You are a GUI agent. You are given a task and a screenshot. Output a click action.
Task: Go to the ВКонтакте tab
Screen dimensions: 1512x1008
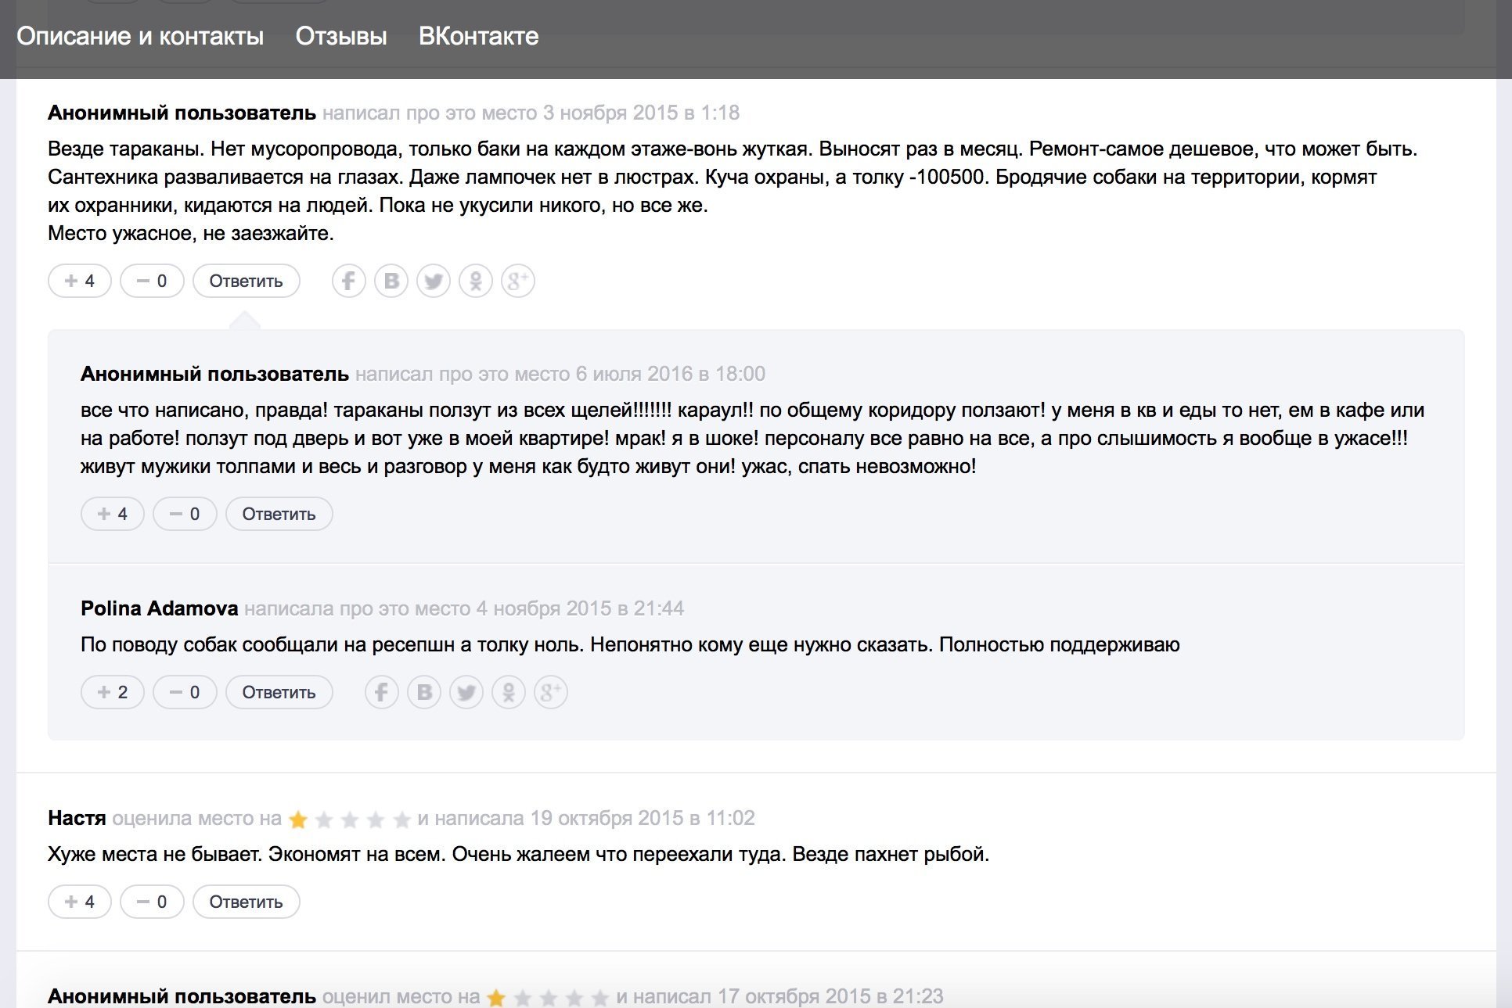click(479, 36)
